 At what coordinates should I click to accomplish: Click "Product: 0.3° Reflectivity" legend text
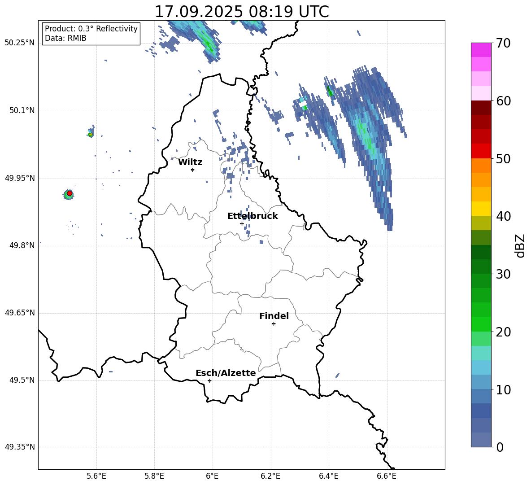coord(91,29)
